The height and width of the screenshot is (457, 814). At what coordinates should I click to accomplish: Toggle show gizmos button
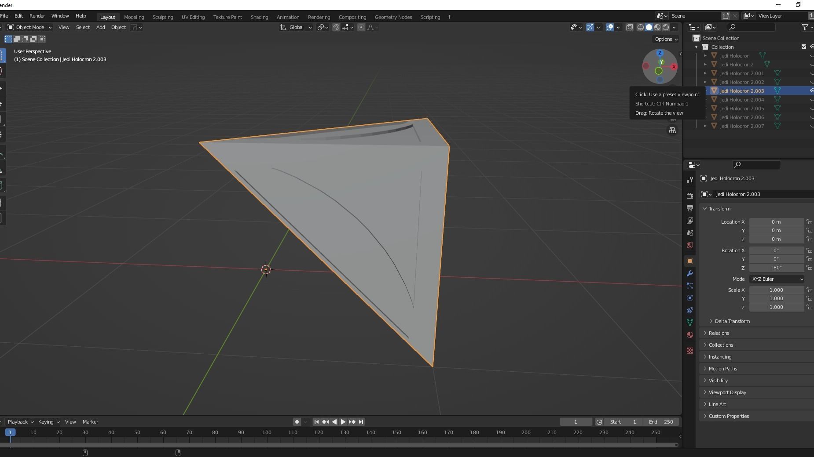[x=590, y=27]
